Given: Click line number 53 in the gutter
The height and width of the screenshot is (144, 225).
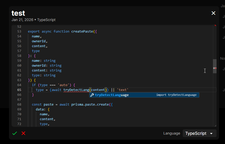Looking at the screenshot, I should pyautogui.click(x=19, y=32).
